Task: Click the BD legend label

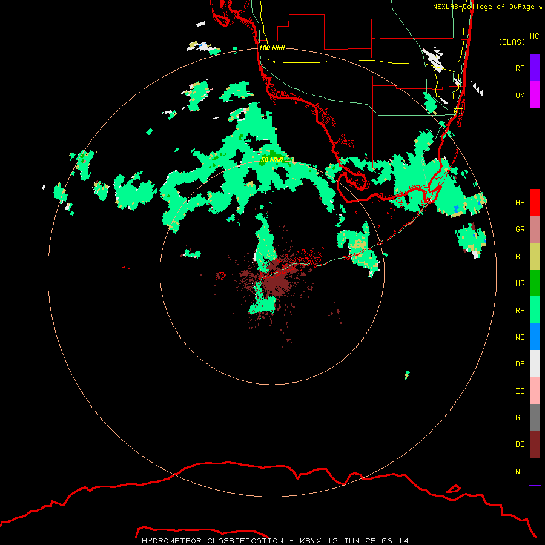Action: 520,257
